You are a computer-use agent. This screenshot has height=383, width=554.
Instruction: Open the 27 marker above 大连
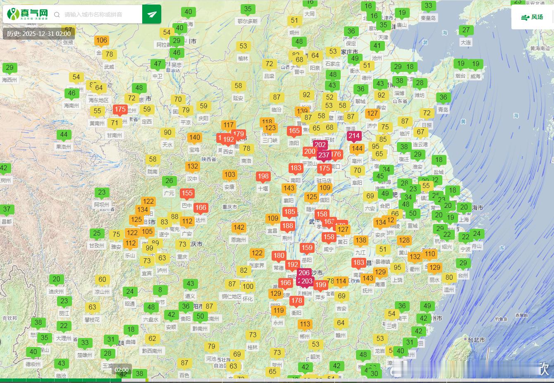tap(466, 31)
